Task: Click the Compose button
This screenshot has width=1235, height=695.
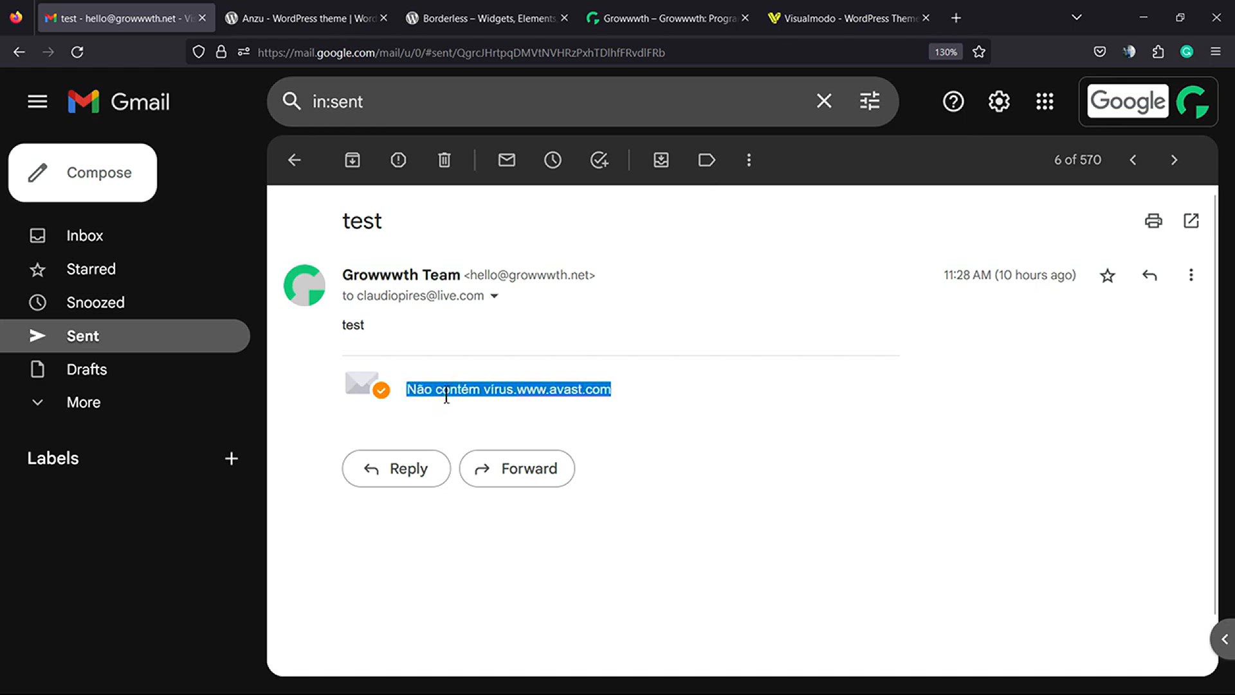Action: [82, 172]
